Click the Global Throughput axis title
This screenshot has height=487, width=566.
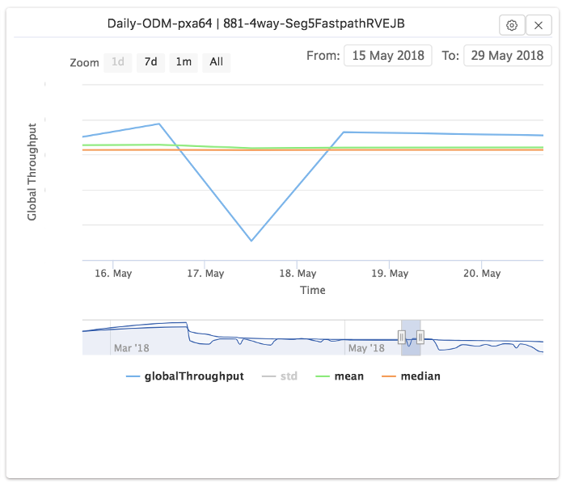32,172
